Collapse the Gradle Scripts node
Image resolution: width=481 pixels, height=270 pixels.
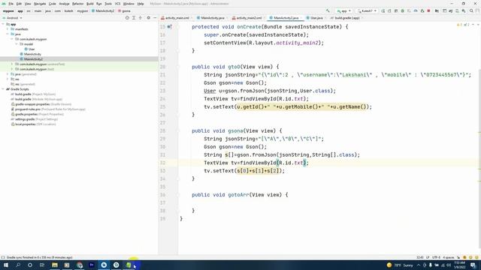coord(3,89)
